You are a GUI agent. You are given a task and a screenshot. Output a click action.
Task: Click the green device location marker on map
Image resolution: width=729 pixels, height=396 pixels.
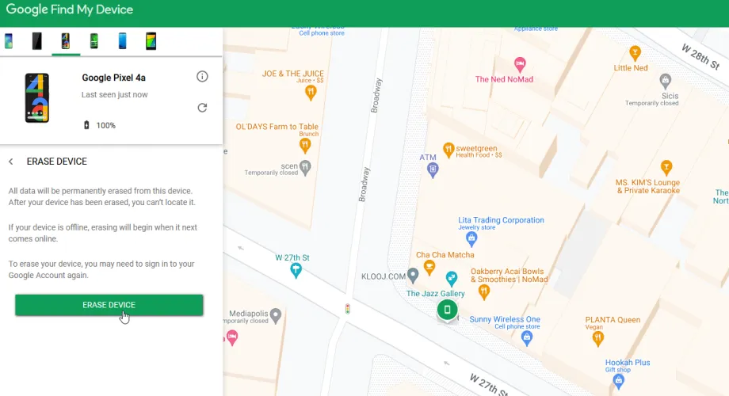447,309
